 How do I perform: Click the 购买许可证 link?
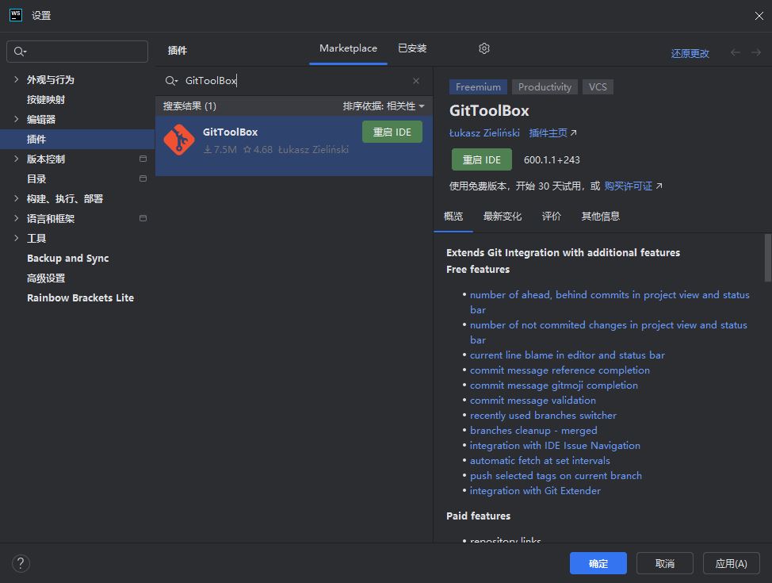pyautogui.click(x=629, y=186)
